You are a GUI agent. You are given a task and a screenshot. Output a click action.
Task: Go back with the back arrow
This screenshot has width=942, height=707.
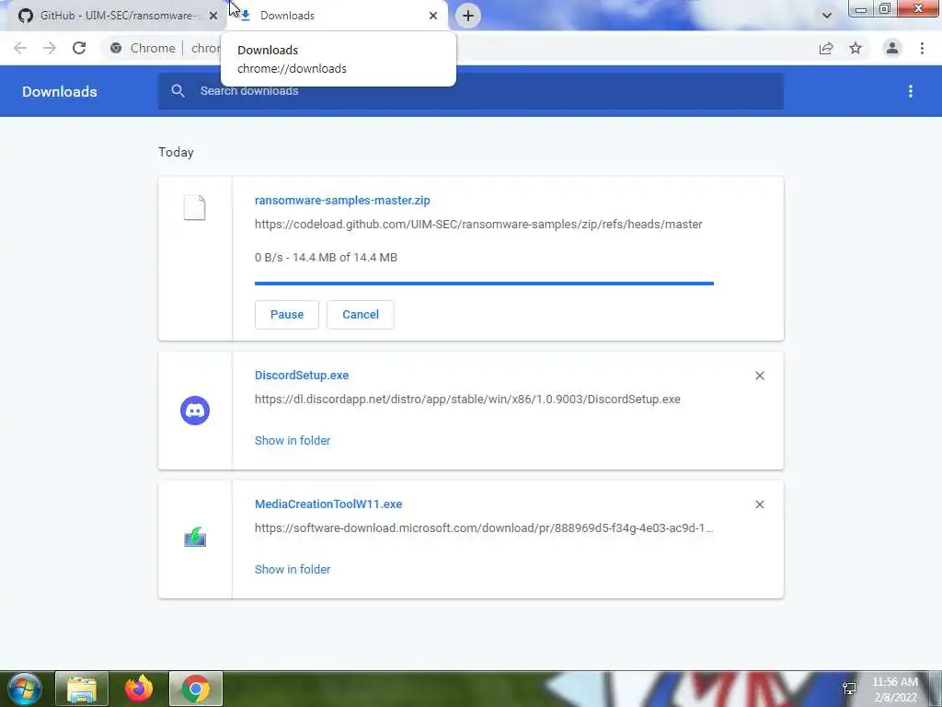20,48
